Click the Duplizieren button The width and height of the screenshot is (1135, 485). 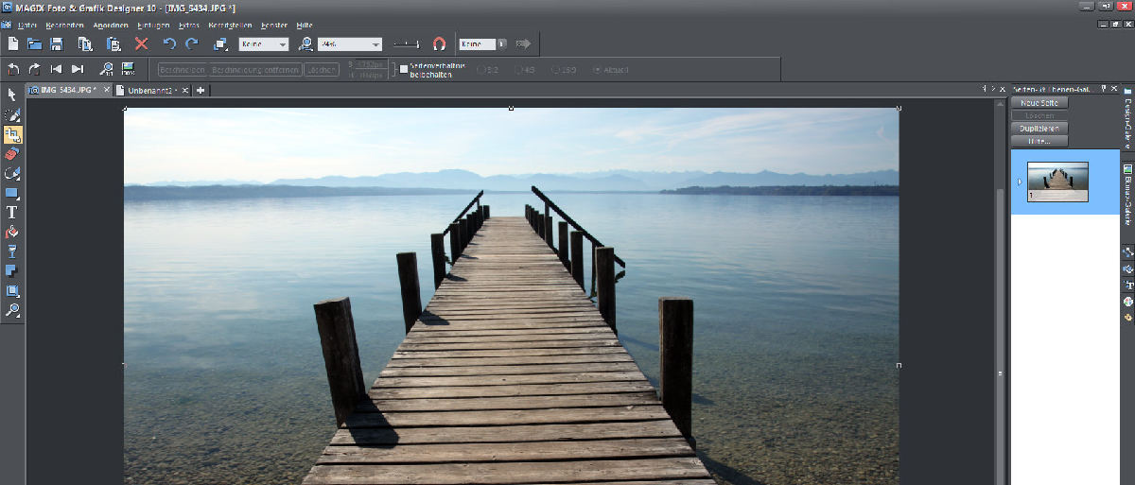[1040, 128]
